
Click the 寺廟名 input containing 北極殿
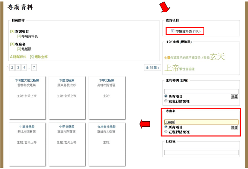pos(201,122)
